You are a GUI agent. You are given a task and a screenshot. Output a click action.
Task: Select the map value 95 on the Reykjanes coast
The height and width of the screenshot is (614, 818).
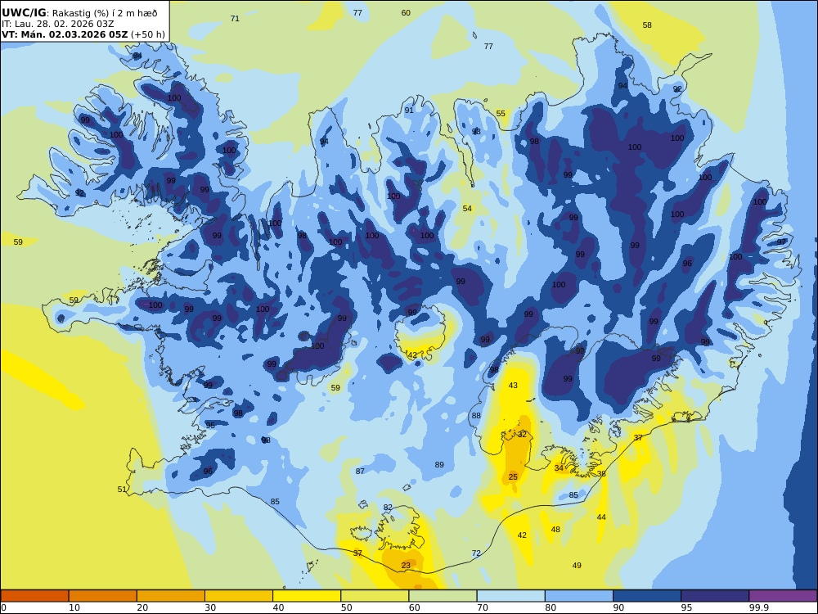click(210, 425)
